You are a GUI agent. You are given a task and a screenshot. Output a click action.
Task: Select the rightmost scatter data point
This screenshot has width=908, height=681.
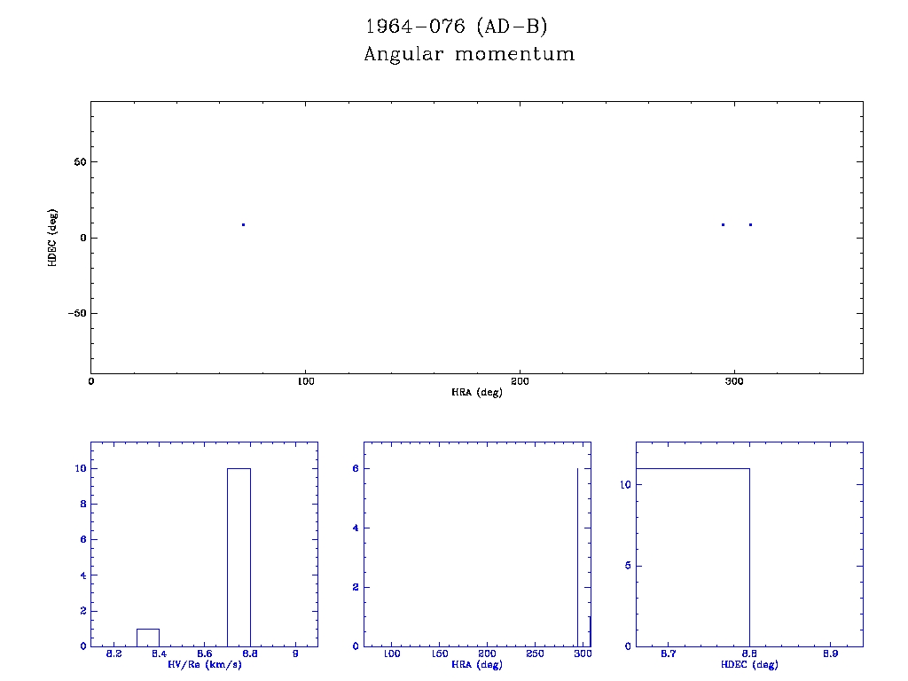(x=750, y=224)
